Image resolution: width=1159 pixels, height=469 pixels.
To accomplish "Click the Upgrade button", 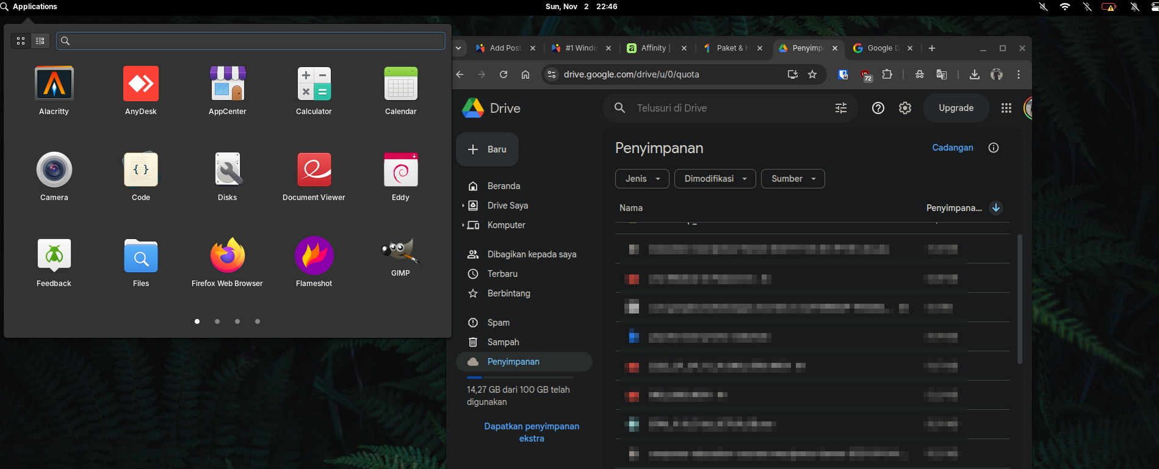I will (x=955, y=108).
